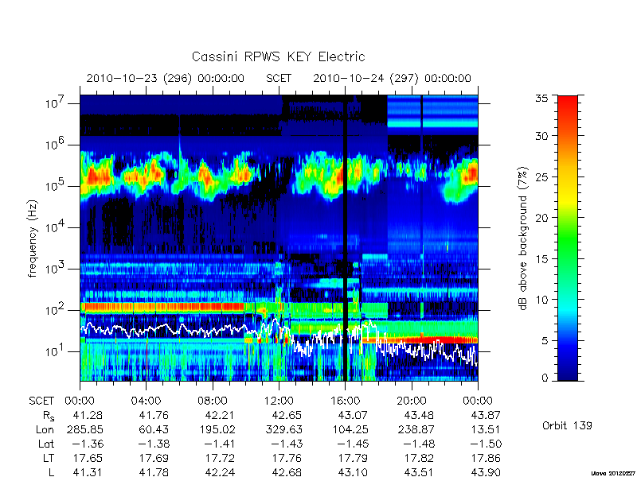Click the colorbar tick label 20
Viewport: 637px width, 477px height.
coord(541,217)
